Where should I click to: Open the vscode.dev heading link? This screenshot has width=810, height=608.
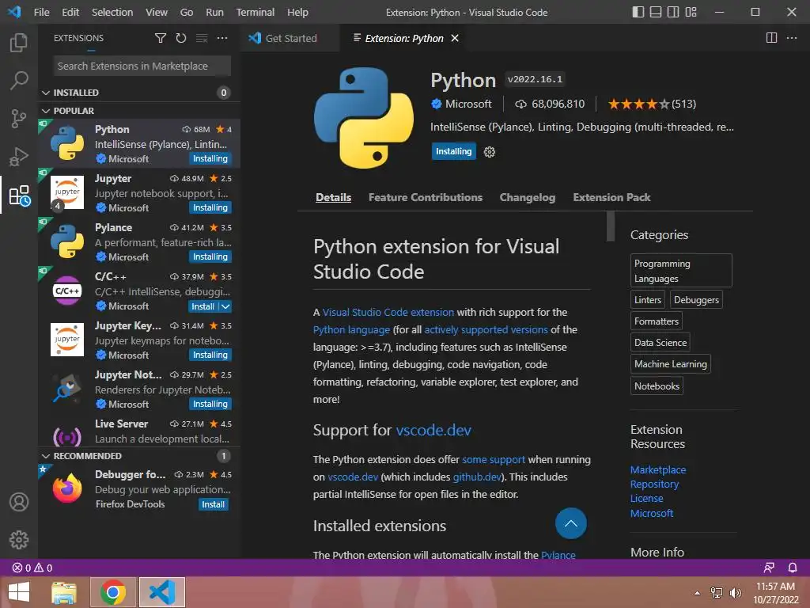coord(433,430)
